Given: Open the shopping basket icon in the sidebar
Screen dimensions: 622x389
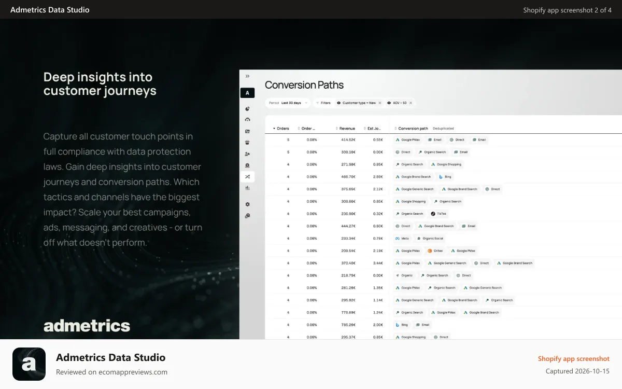Looking at the screenshot, I should click(247, 143).
